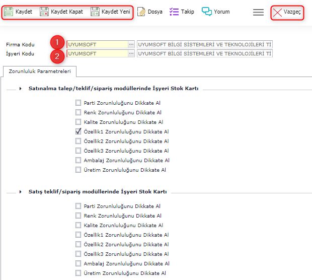Image resolution: width=312 pixels, height=280 pixels.
Task: Enable Parti Zorunluluğunu in Satınalma section
Action: point(78,103)
